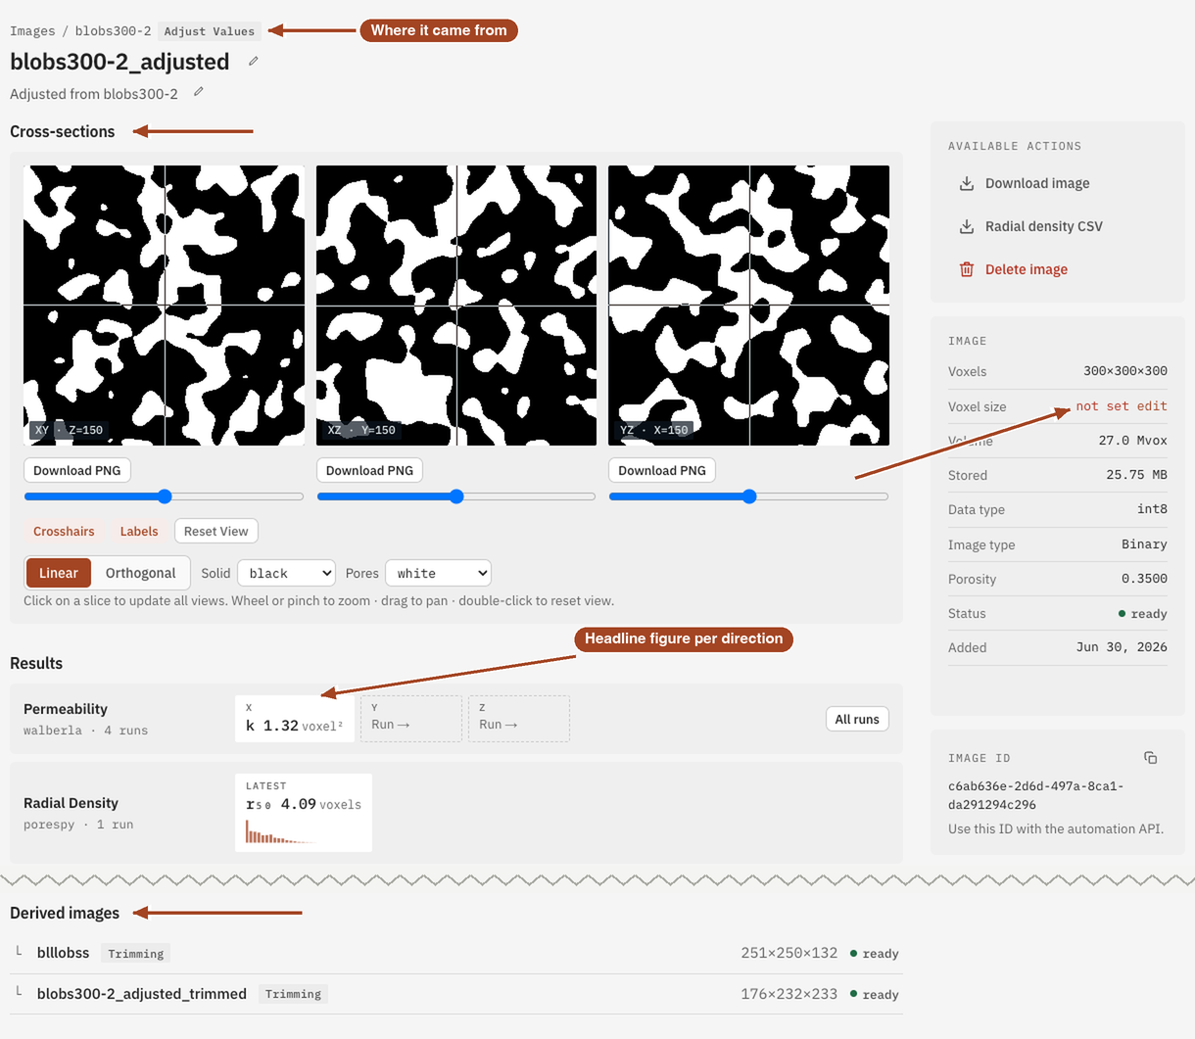Screen dimensions: 1195x1039
Task: Go to the blobs300-2 parent image breadcrumb
Action: tap(113, 31)
